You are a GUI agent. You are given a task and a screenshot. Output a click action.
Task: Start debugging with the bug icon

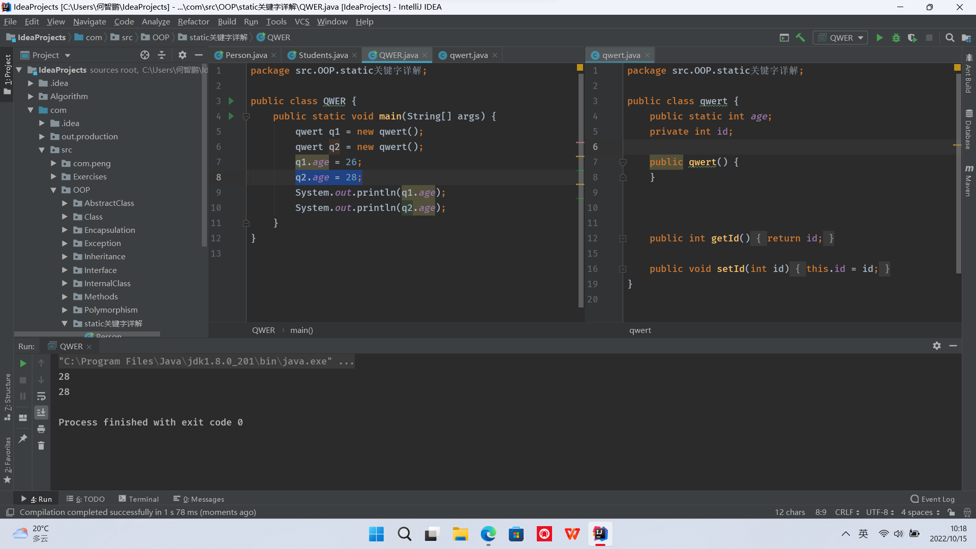tap(896, 38)
